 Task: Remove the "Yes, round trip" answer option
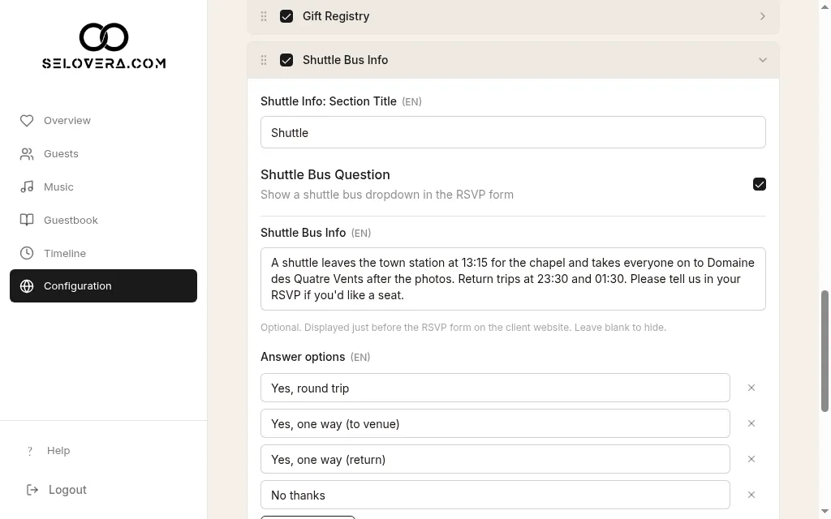[x=751, y=388]
